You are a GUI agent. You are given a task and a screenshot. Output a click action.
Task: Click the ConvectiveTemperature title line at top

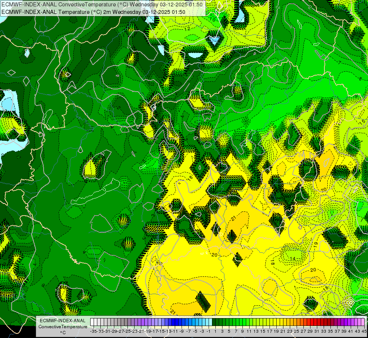coord(102,5)
